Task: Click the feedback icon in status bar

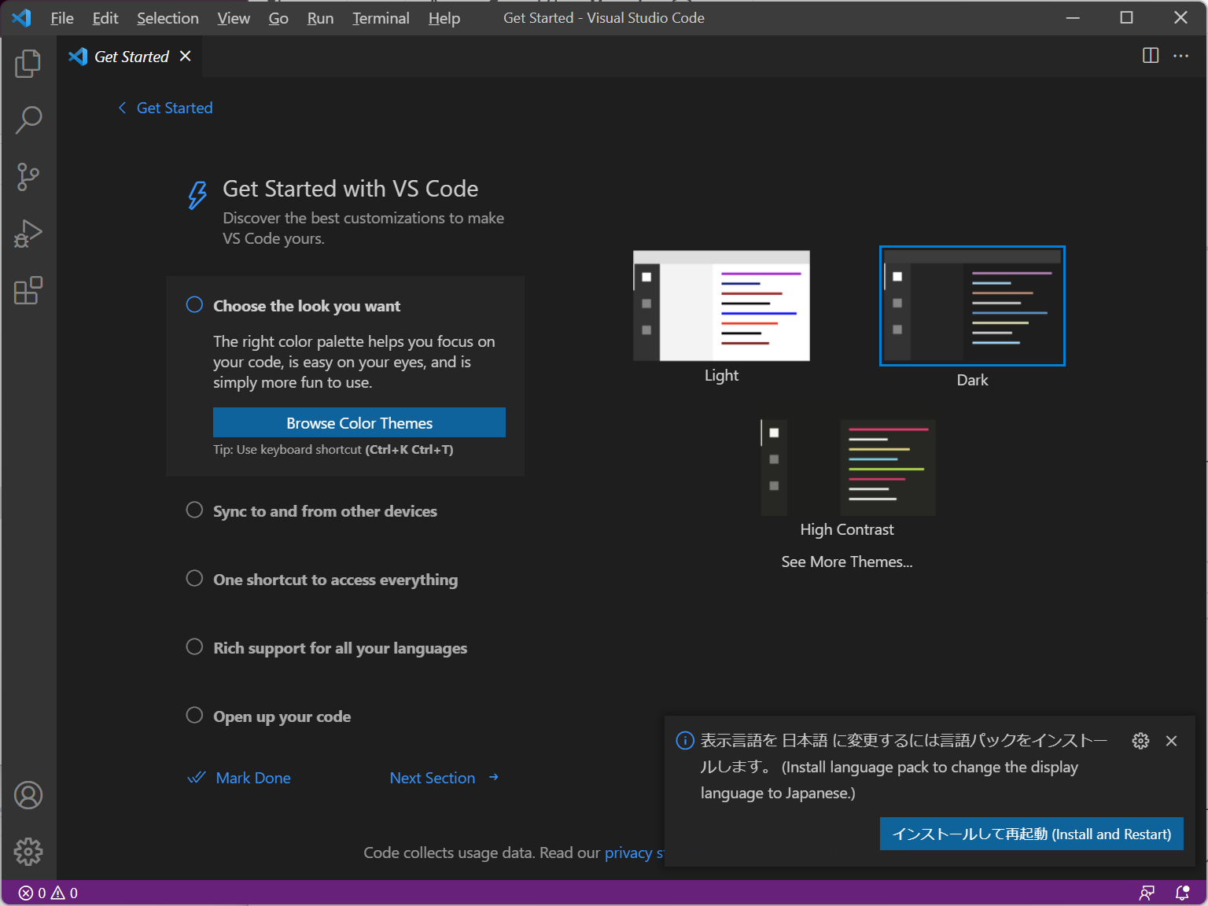Action: 1147,893
